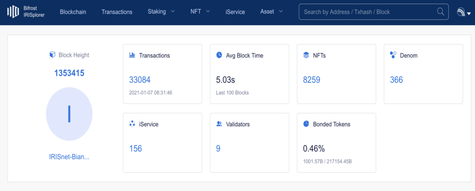Open the Blockchain menu item
The height and width of the screenshot is (191, 475).
coord(73,12)
